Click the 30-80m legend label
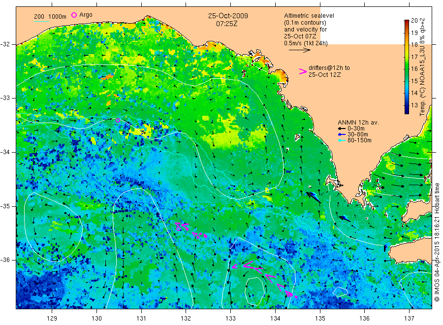Viewport: 443px width, 325px height. [x=358, y=134]
